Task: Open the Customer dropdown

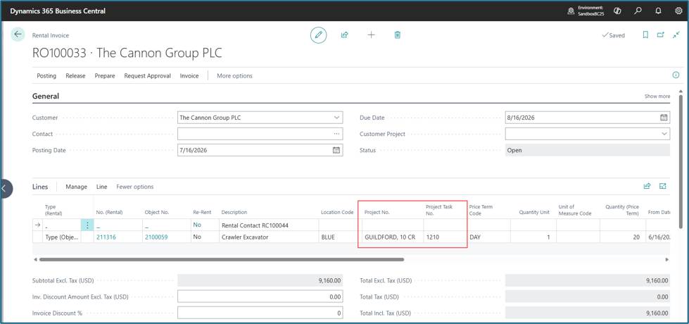Action: coord(336,118)
